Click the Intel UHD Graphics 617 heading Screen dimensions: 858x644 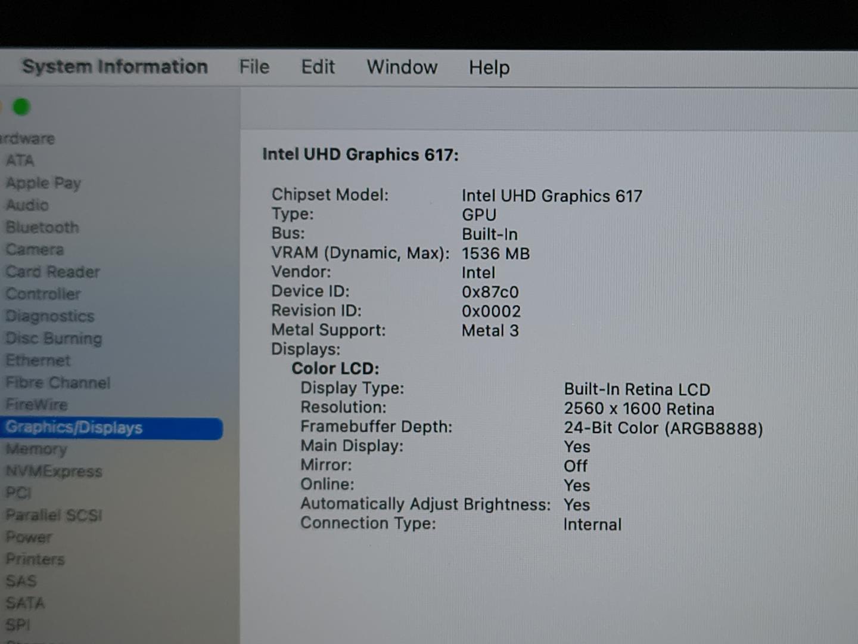360,155
